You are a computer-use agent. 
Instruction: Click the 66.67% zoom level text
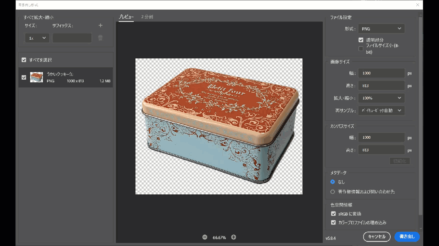[x=219, y=237]
